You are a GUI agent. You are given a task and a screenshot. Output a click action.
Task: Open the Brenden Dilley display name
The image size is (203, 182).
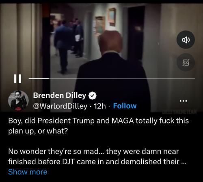coord(60,95)
